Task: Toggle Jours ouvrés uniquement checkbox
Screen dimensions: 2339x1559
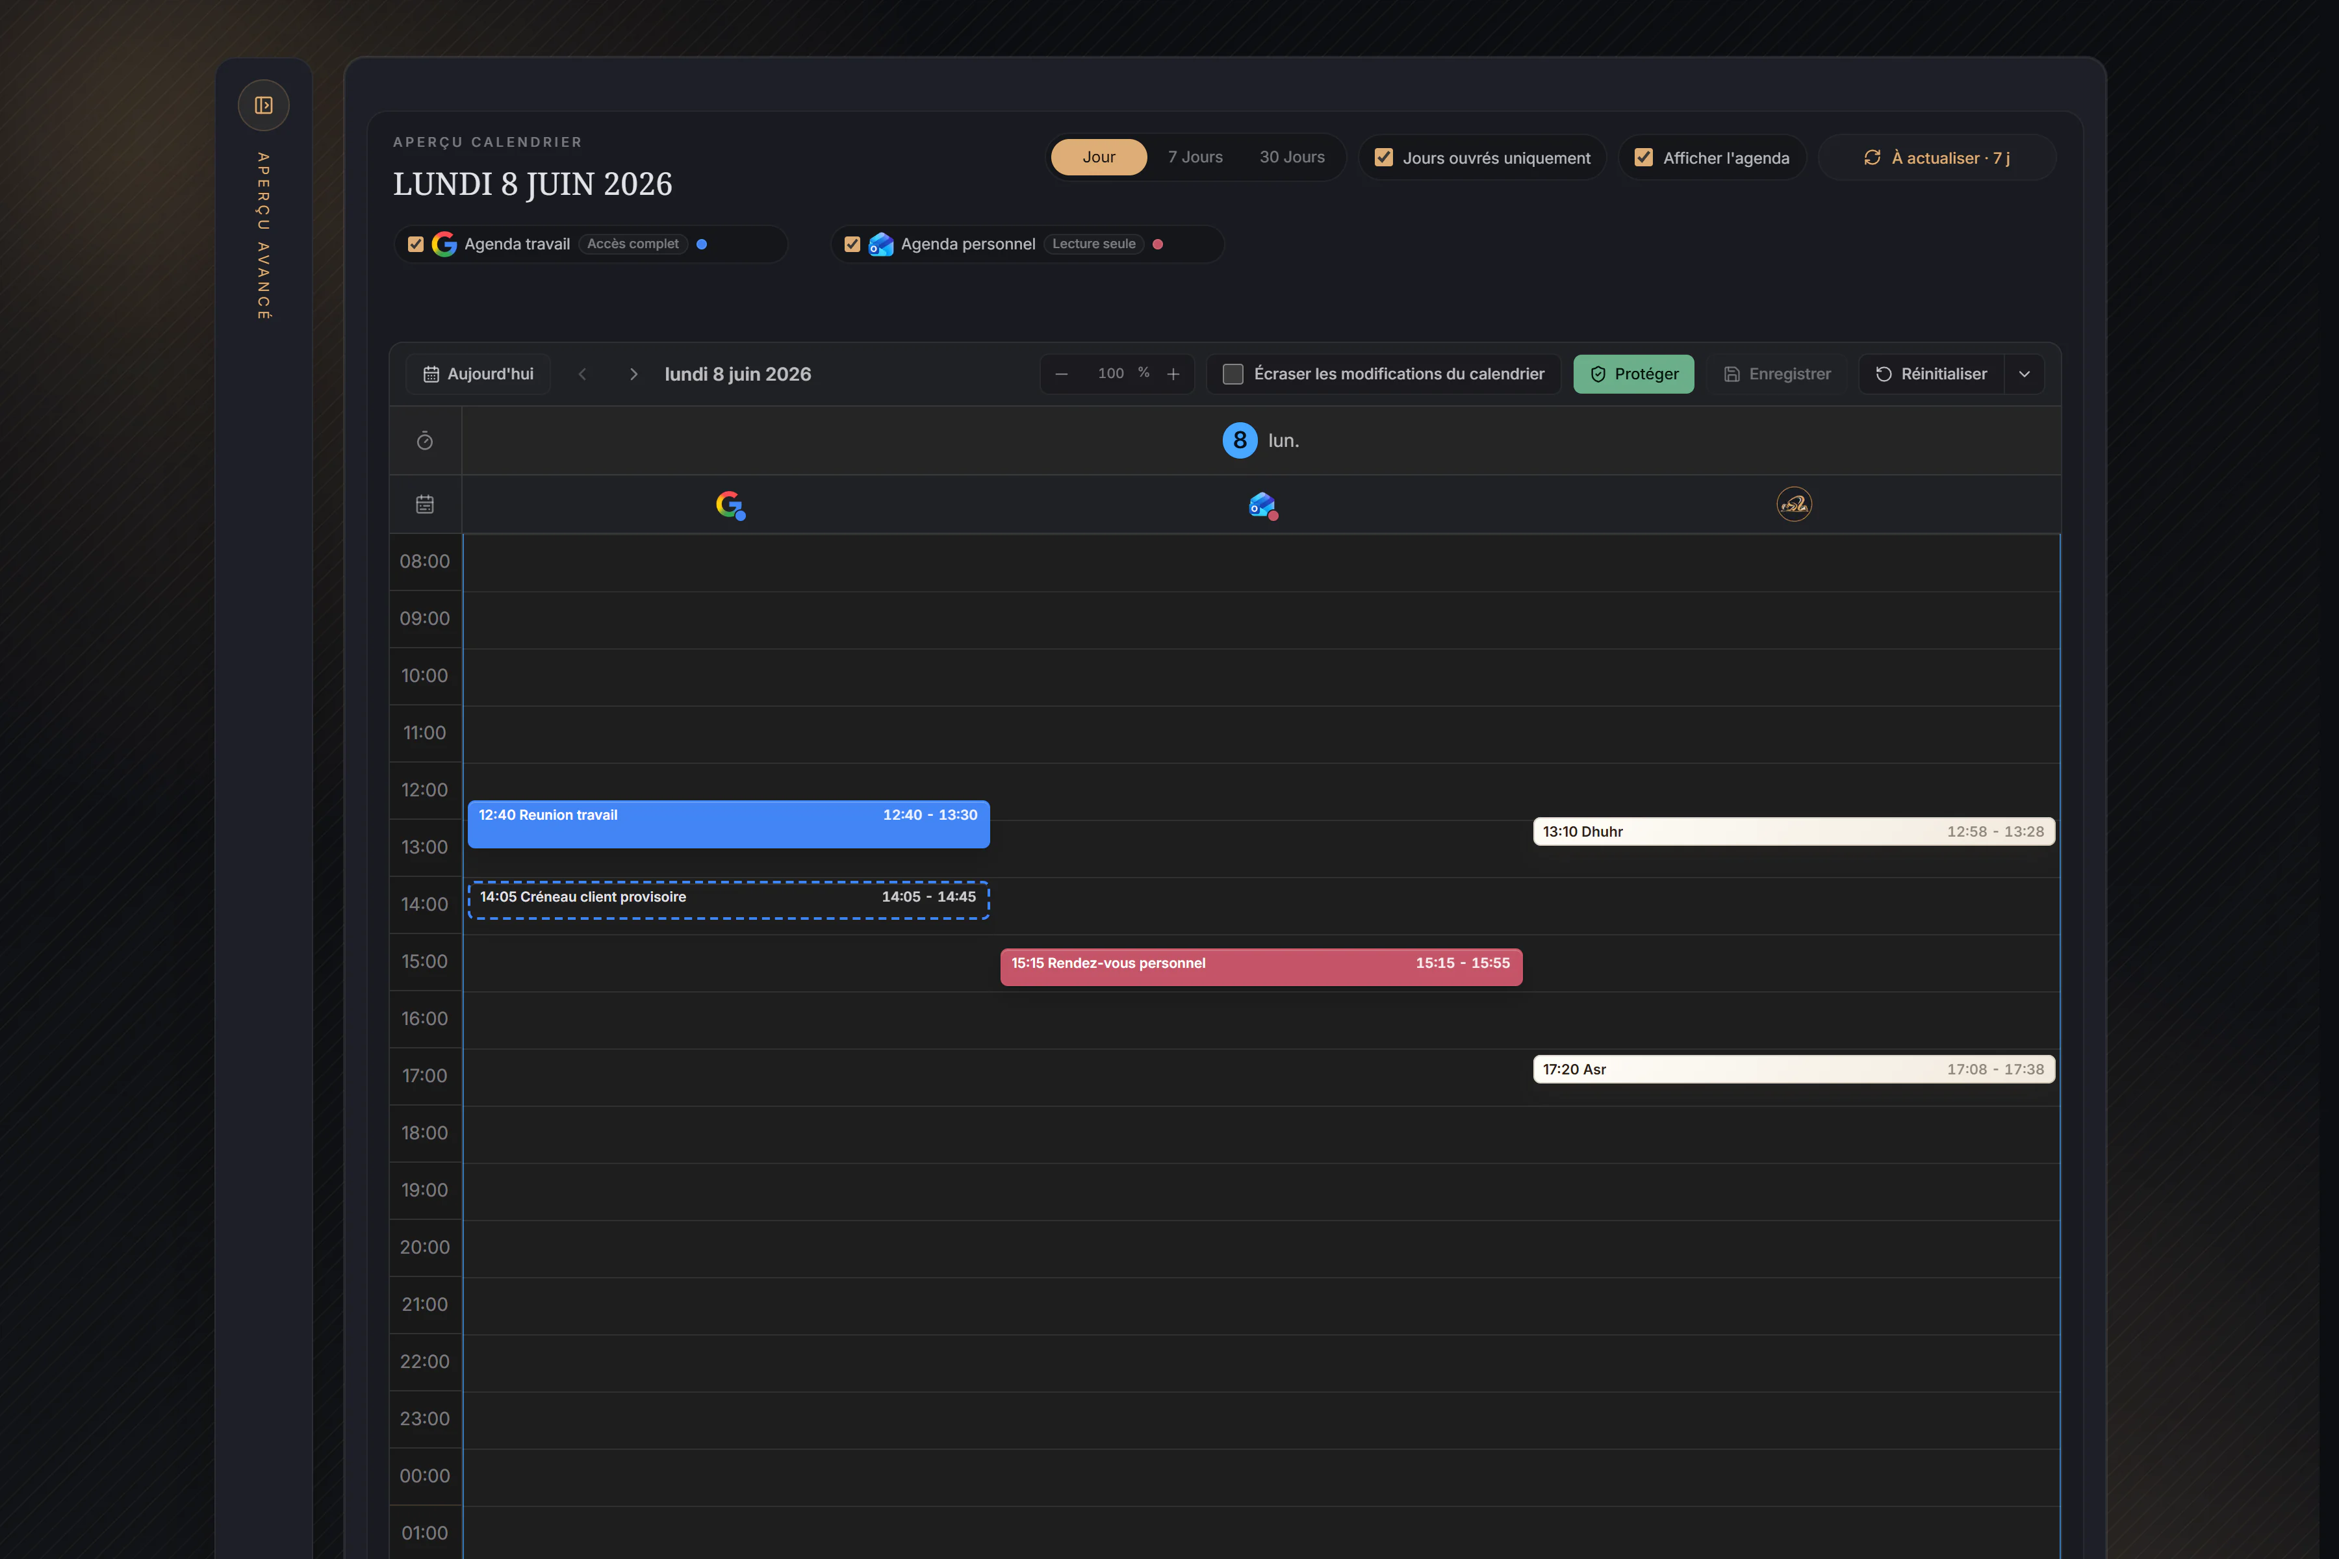Action: pos(1383,157)
